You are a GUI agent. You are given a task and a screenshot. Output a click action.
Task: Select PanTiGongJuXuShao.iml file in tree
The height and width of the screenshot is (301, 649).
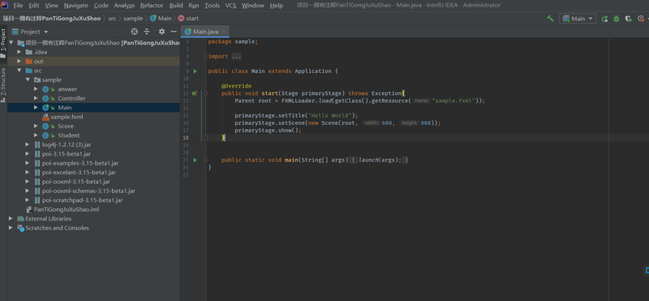[x=67, y=209]
